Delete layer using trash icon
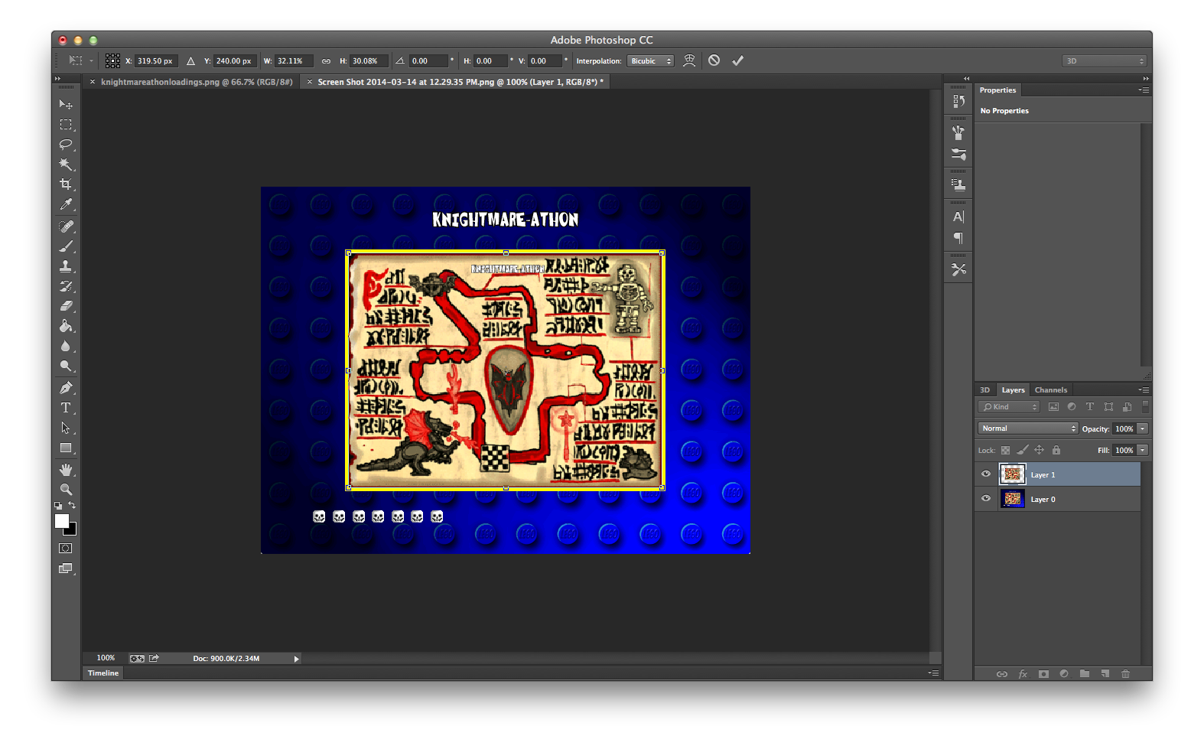This screenshot has height=749, width=1204. pos(1125,674)
